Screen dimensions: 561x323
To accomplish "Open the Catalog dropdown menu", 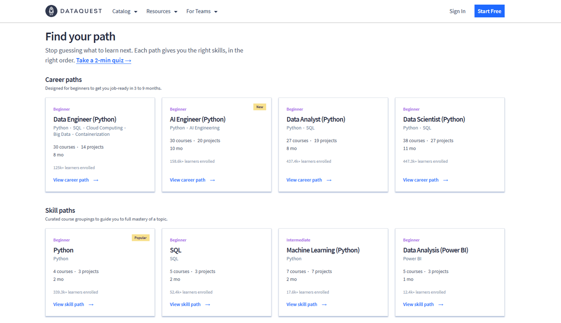I will (125, 11).
